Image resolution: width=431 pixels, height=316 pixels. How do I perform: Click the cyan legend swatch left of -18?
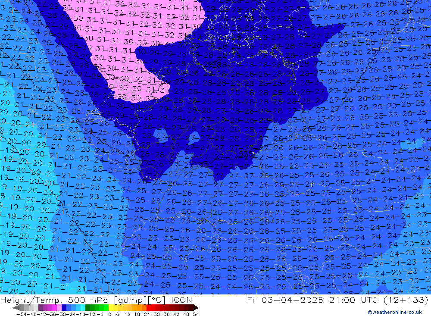[83, 307]
